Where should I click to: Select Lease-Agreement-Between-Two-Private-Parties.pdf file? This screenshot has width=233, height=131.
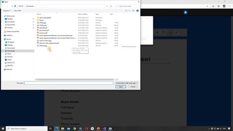pyautogui.click(x=56, y=36)
